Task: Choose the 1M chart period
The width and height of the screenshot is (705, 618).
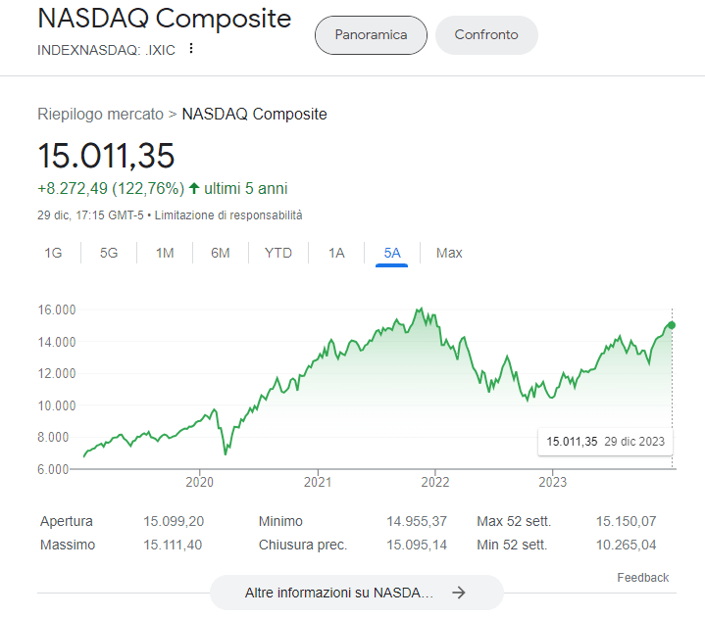Action: tap(165, 253)
